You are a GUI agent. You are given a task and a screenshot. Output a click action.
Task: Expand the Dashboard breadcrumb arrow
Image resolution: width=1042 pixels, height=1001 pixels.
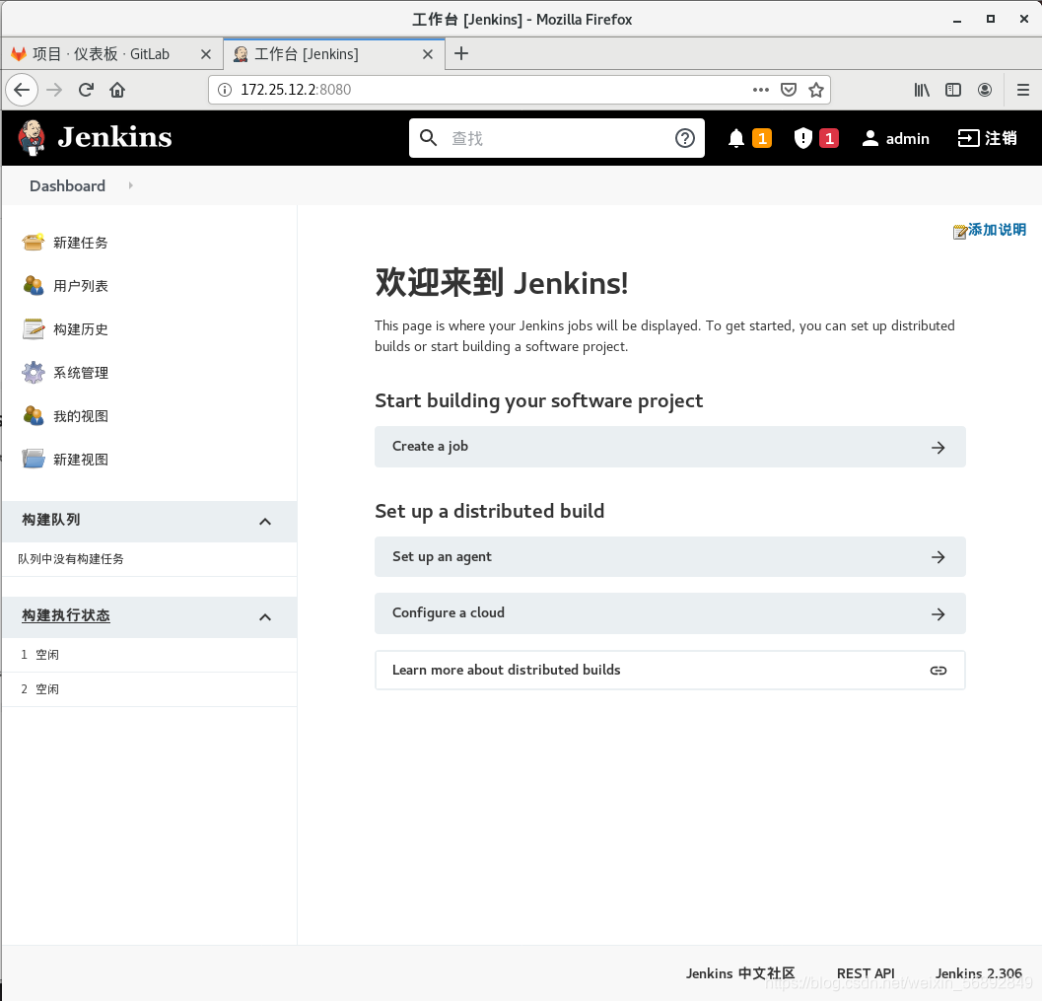point(130,185)
